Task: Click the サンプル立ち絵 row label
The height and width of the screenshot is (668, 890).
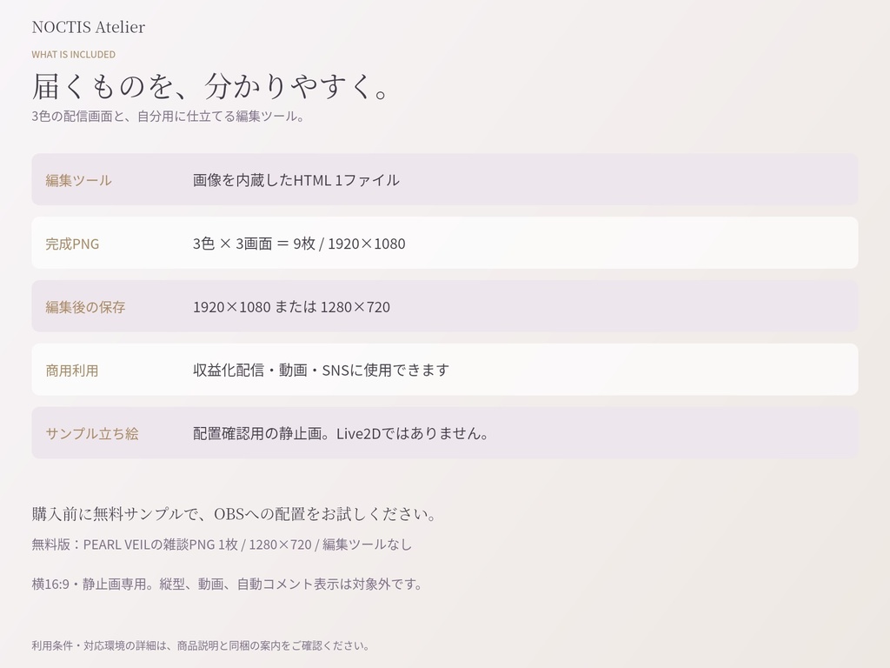Action: pyautogui.click(x=92, y=433)
